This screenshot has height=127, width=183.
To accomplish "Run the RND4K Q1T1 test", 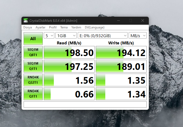I will point(33,94).
